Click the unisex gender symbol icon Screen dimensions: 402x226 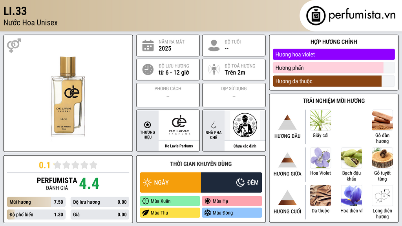[14, 46]
